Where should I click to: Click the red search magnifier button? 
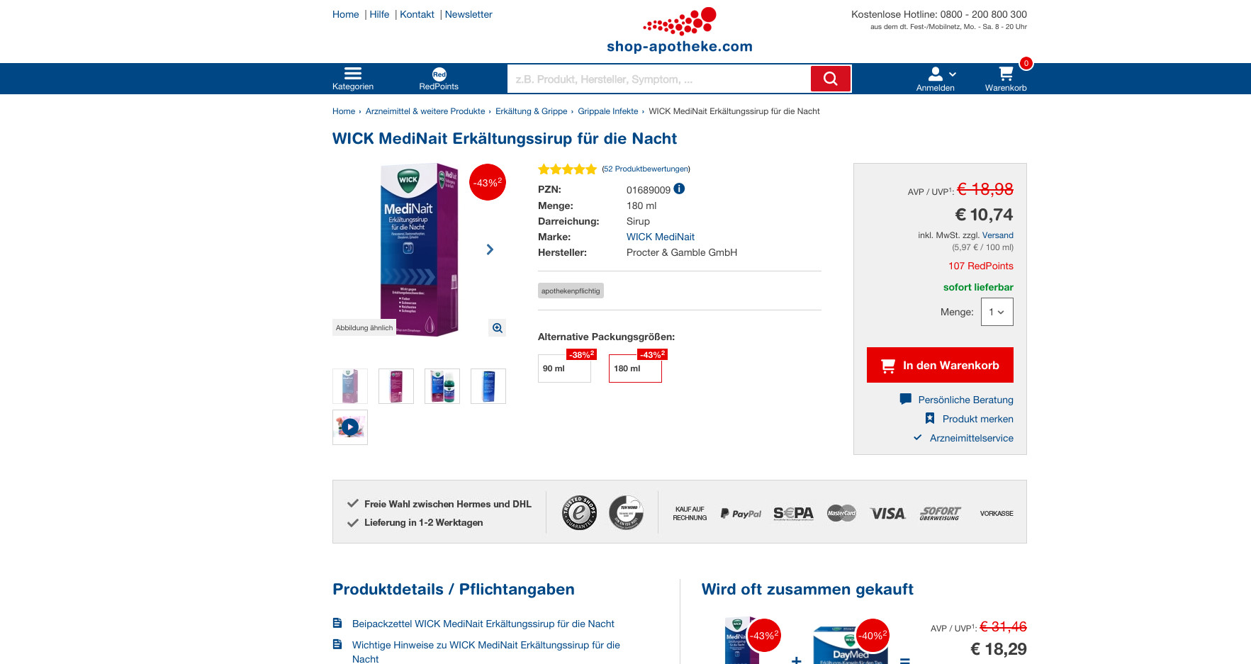click(x=831, y=79)
